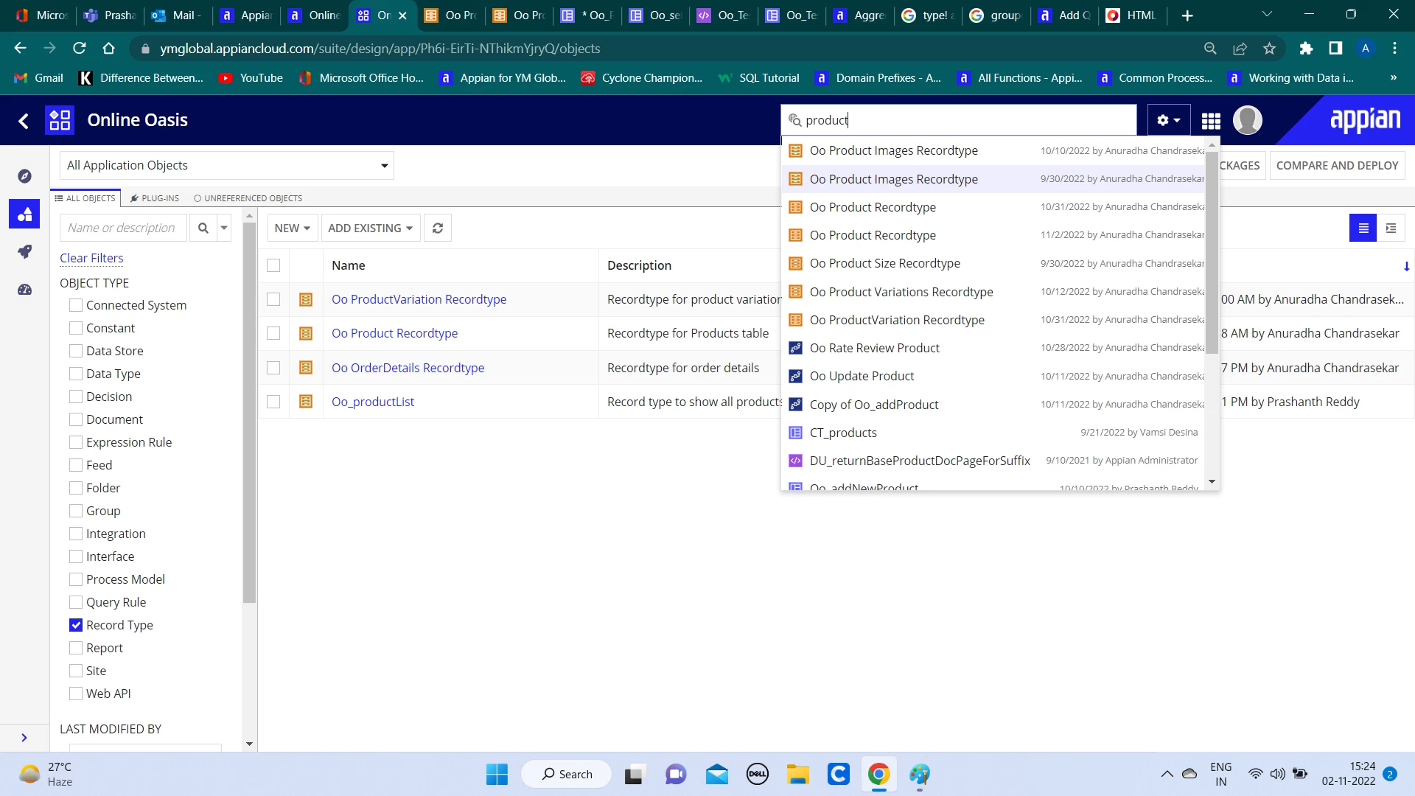Switch to the ALL OBJECTS tab

pyautogui.click(x=85, y=198)
